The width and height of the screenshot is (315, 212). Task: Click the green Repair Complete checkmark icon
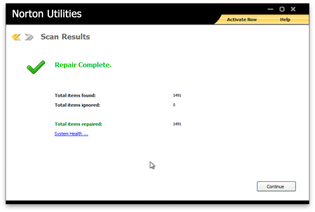tap(36, 67)
